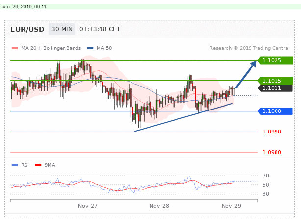
Task: Click the 1.1025 resistance price tag
Action: coord(275,60)
